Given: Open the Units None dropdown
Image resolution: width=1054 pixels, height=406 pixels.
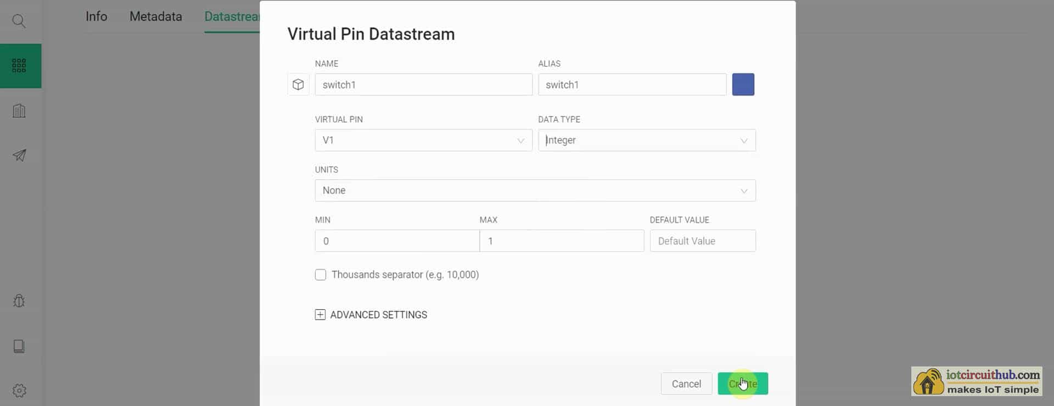Looking at the screenshot, I should pyautogui.click(x=535, y=191).
